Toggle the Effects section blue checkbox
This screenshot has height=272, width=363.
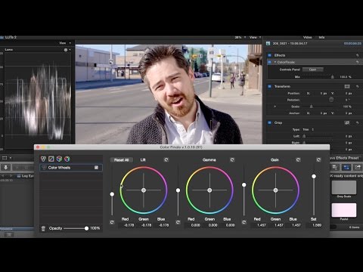[x=269, y=55]
